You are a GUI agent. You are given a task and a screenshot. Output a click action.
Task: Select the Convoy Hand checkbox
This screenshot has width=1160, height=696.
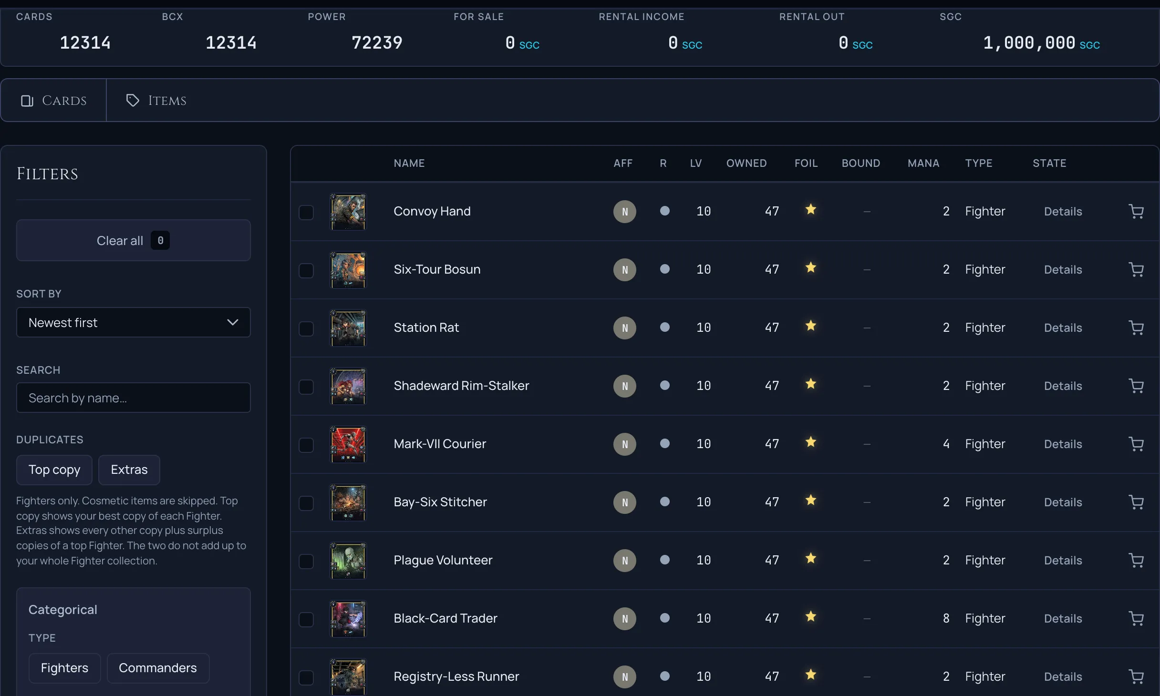click(x=306, y=212)
